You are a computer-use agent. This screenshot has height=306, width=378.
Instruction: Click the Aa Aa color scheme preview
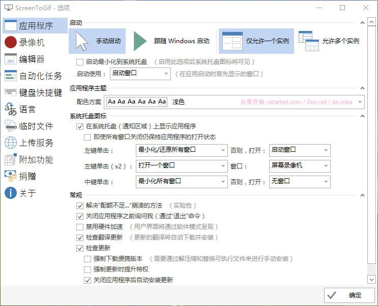pyautogui.click(x=137, y=101)
